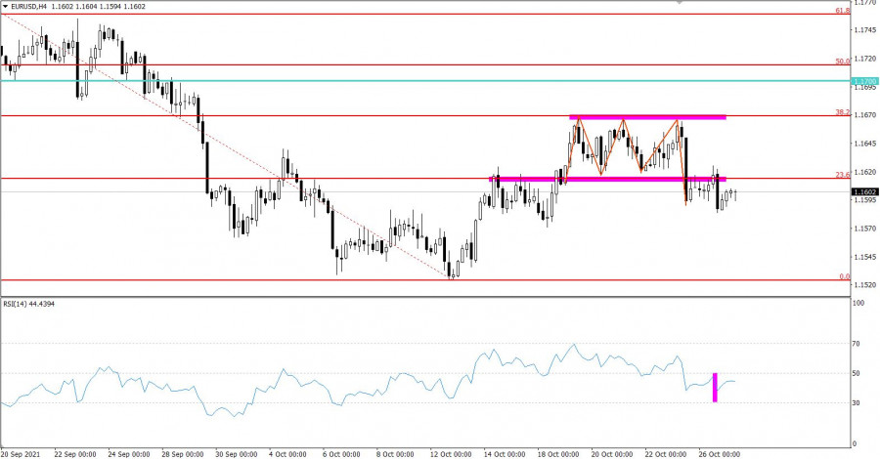Click the 4 Oct 00:00 date label
This screenshot has width=880, height=459.
tap(287, 454)
